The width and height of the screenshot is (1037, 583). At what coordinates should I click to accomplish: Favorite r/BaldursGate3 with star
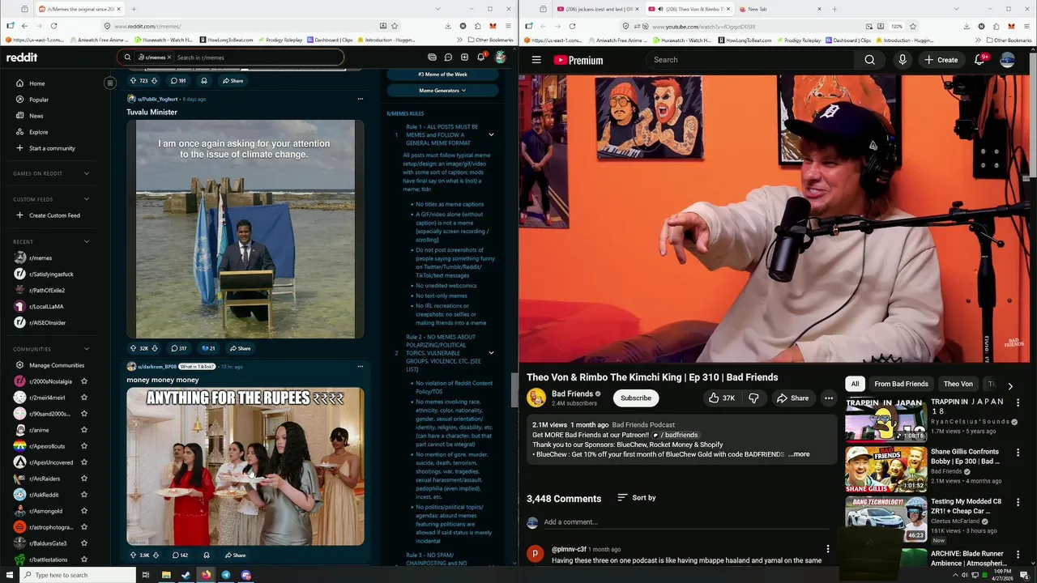coord(84,543)
